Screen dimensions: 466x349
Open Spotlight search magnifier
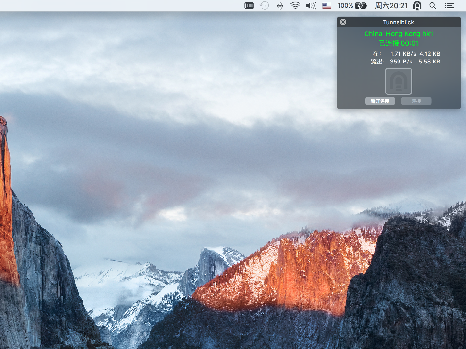pos(433,6)
